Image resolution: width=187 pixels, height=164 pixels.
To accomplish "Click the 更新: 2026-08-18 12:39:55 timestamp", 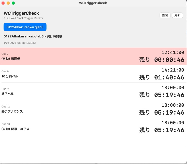I will 20,43.
